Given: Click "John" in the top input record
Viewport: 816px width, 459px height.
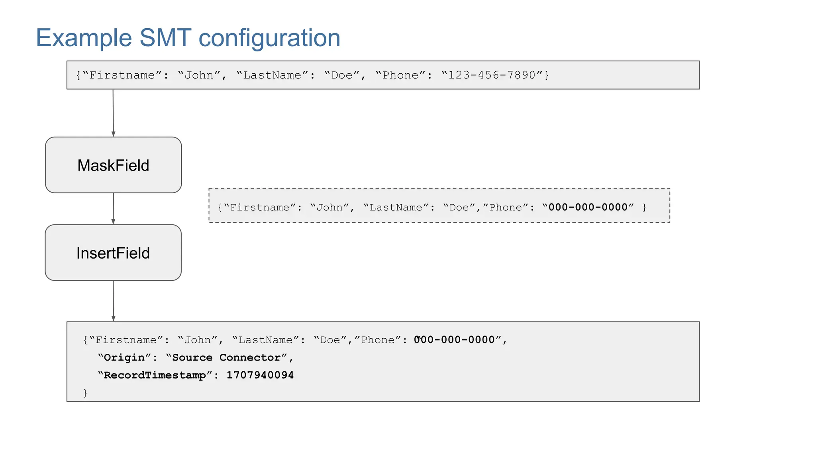Looking at the screenshot, I should tap(199, 75).
